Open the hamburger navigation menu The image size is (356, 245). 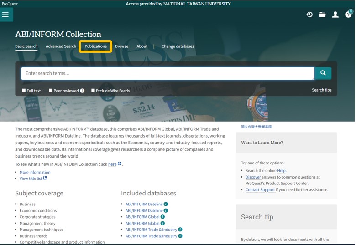[5, 15]
